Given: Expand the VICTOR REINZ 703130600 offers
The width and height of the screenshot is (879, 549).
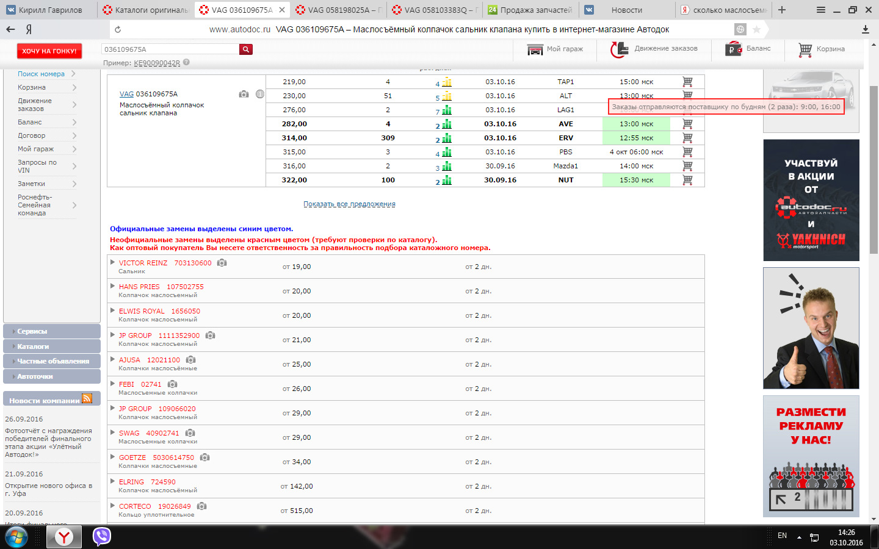Looking at the screenshot, I should (112, 262).
